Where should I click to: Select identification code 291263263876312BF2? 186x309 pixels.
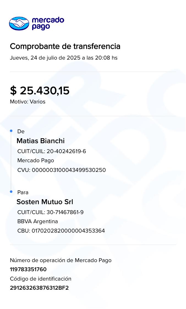pyautogui.click(x=39, y=288)
